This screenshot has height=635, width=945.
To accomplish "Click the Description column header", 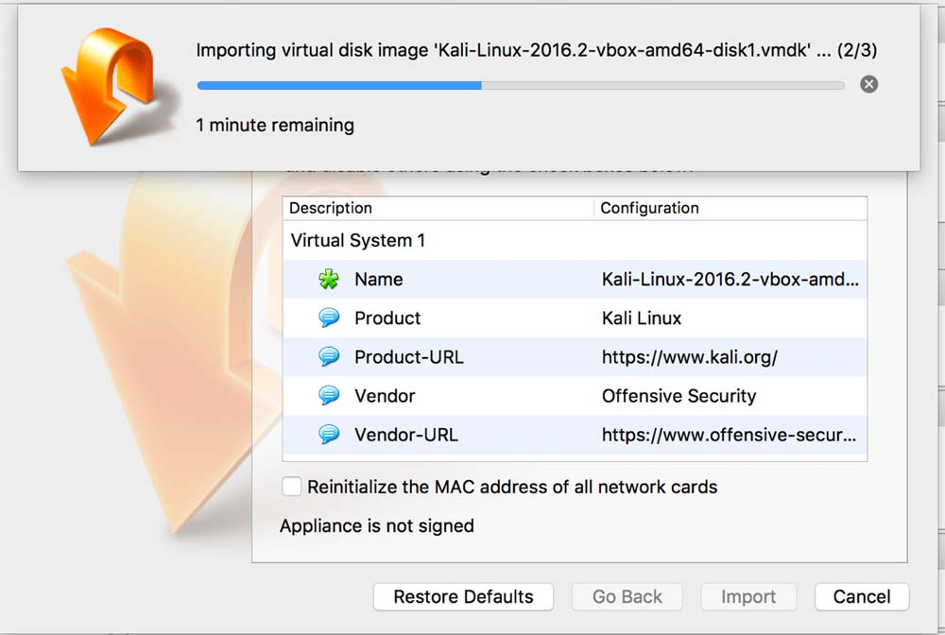I will click(331, 208).
